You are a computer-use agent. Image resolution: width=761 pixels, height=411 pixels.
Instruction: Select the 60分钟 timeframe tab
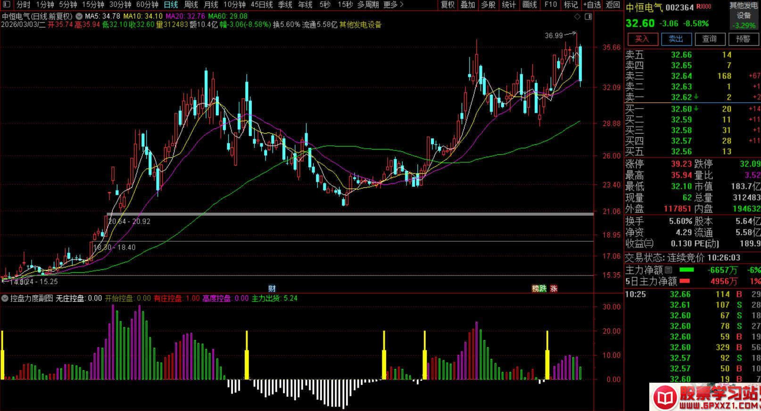[147, 5]
